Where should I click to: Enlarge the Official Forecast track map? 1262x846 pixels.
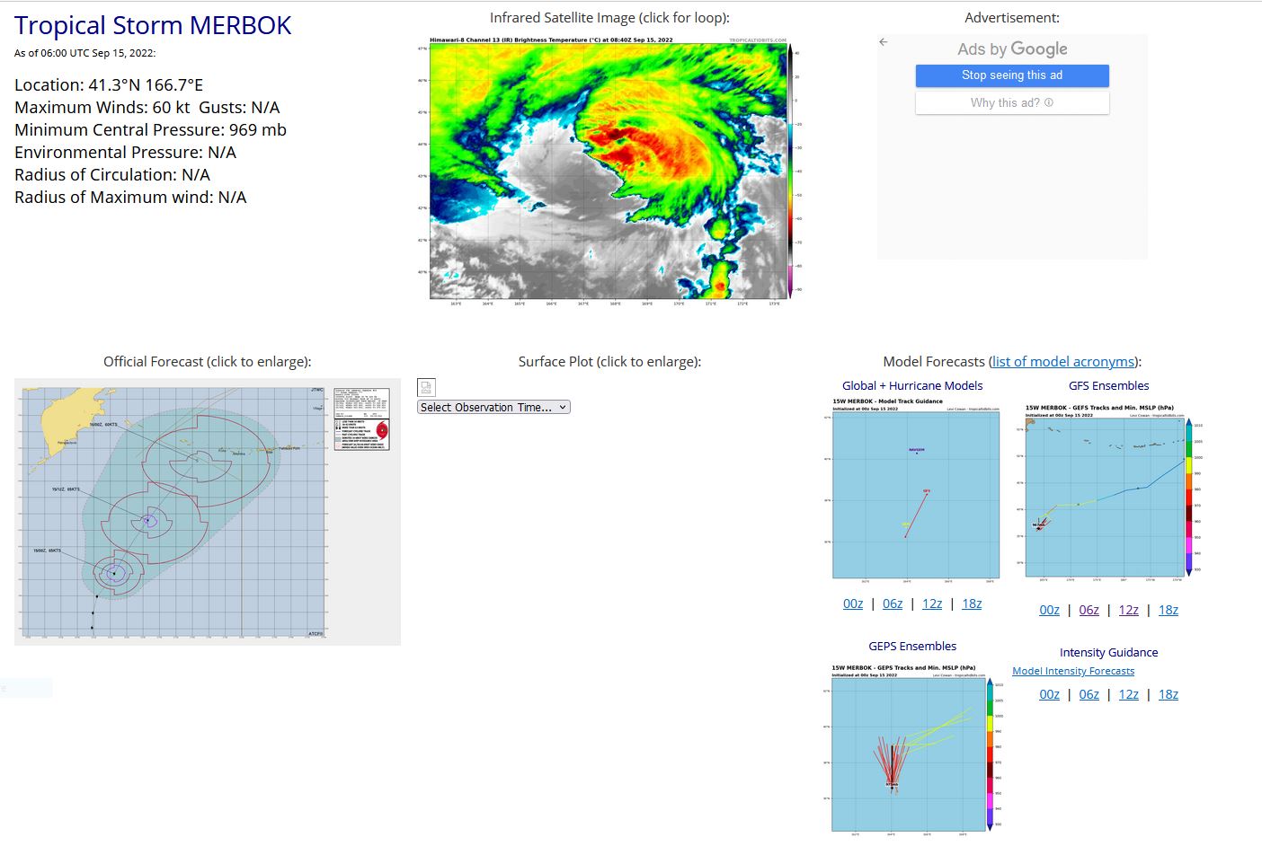pyautogui.click(x=207, y=511)
